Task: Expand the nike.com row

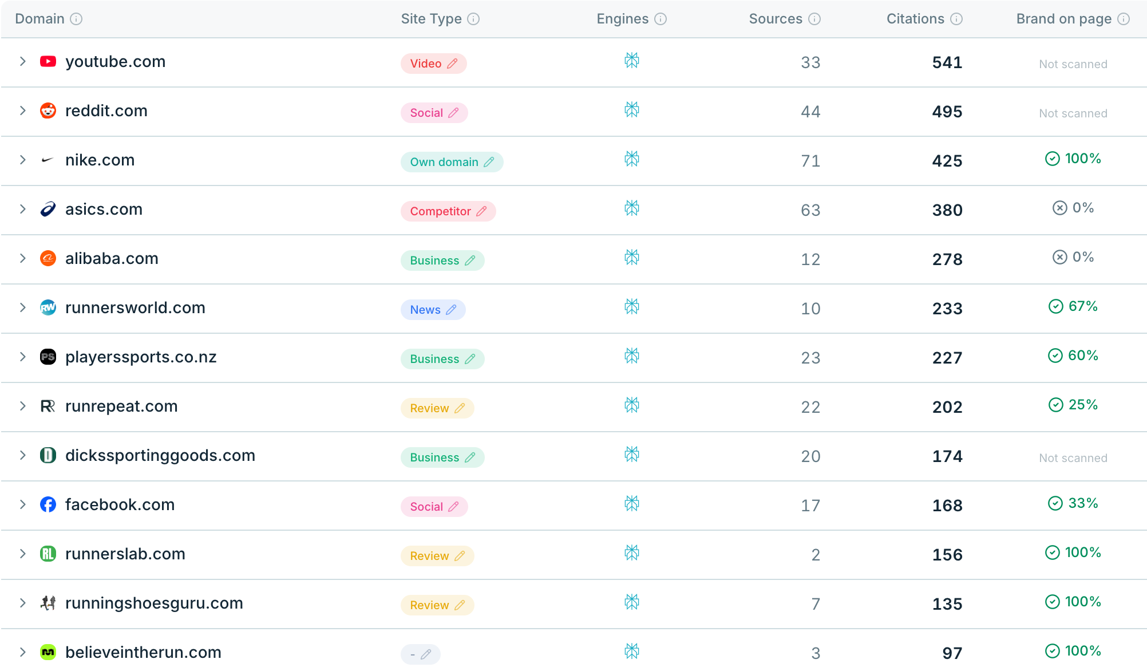Action: point(23,160)
